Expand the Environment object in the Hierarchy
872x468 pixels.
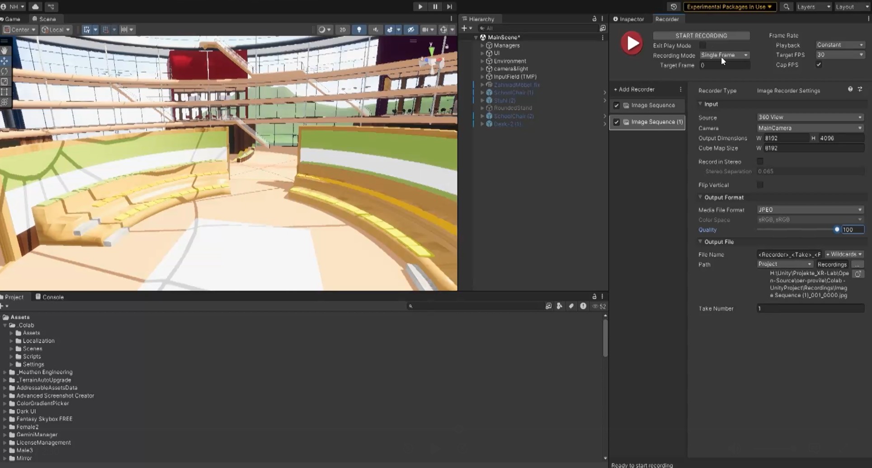click(482, 61)
